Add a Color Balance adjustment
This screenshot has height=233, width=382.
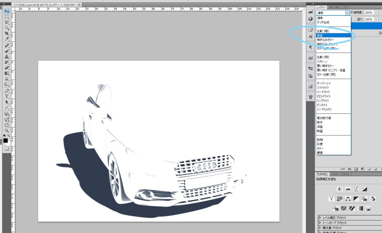coord(348,198)
